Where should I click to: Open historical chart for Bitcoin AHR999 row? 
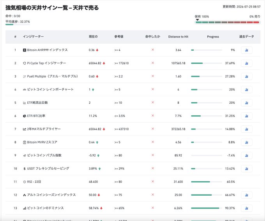point(247,50)
